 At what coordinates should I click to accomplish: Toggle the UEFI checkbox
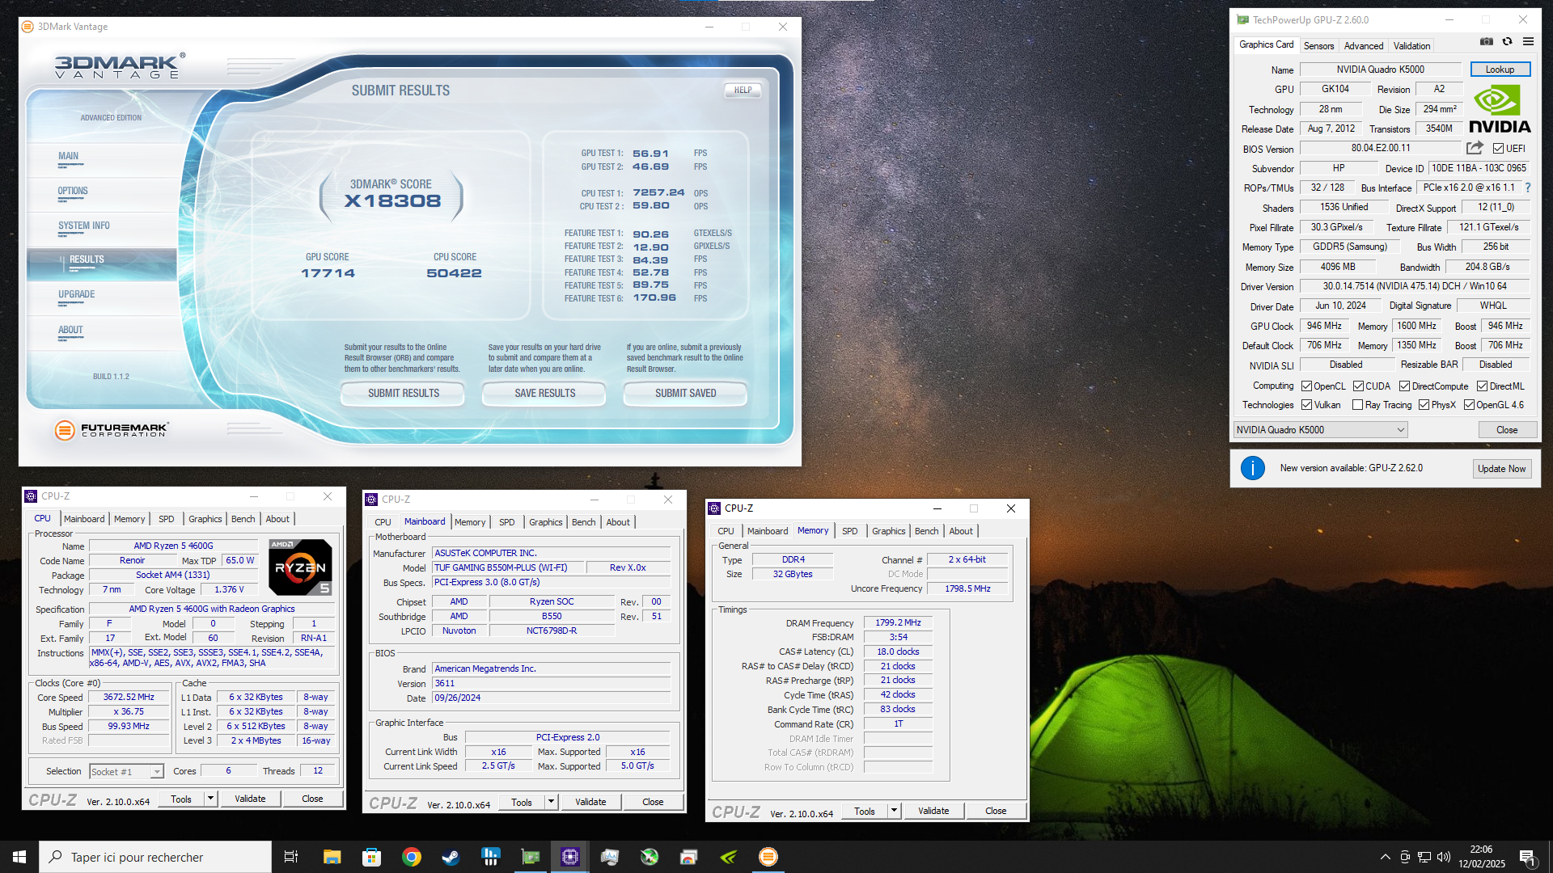pyautogui.click(x=1498, y=149)
